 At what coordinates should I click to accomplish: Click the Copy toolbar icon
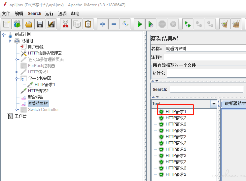[x=77, y=24]
